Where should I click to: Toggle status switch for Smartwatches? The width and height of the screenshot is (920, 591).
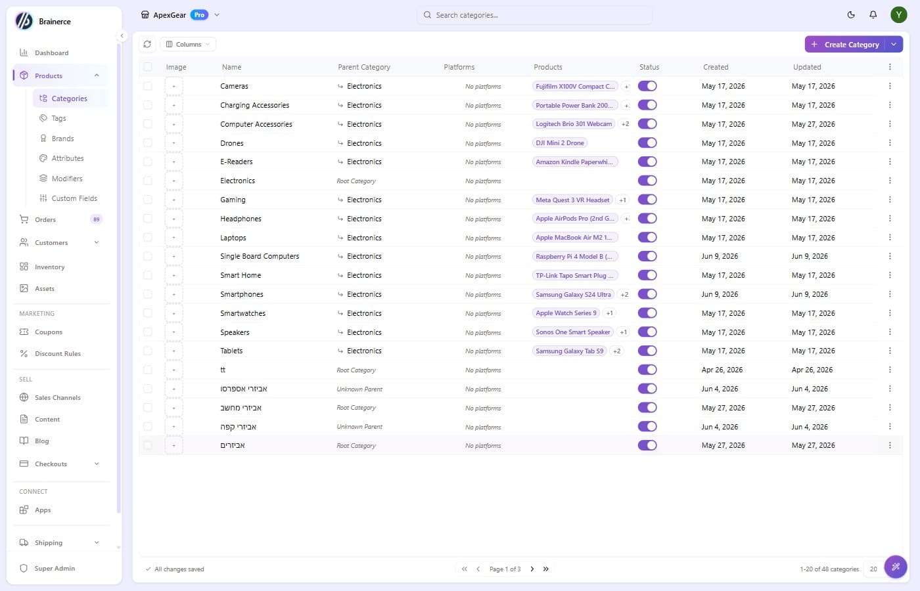647,313
